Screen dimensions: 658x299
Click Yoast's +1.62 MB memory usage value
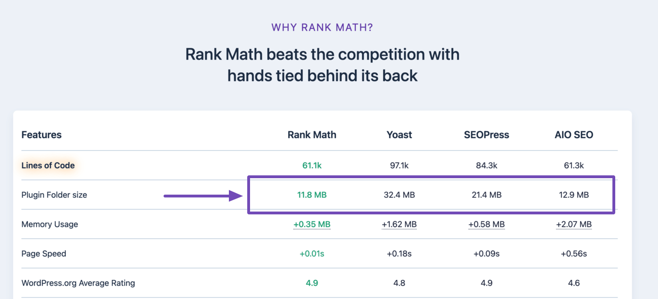399,224
